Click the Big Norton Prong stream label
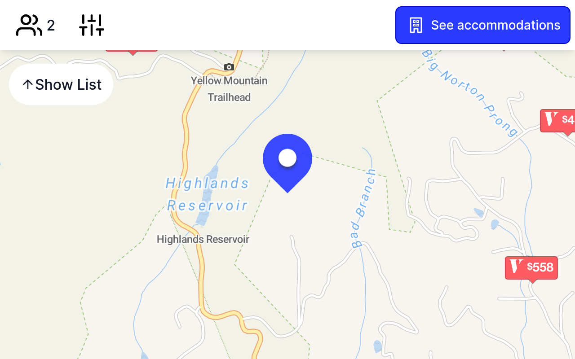575x359 pixels. (x=470, y=93)
